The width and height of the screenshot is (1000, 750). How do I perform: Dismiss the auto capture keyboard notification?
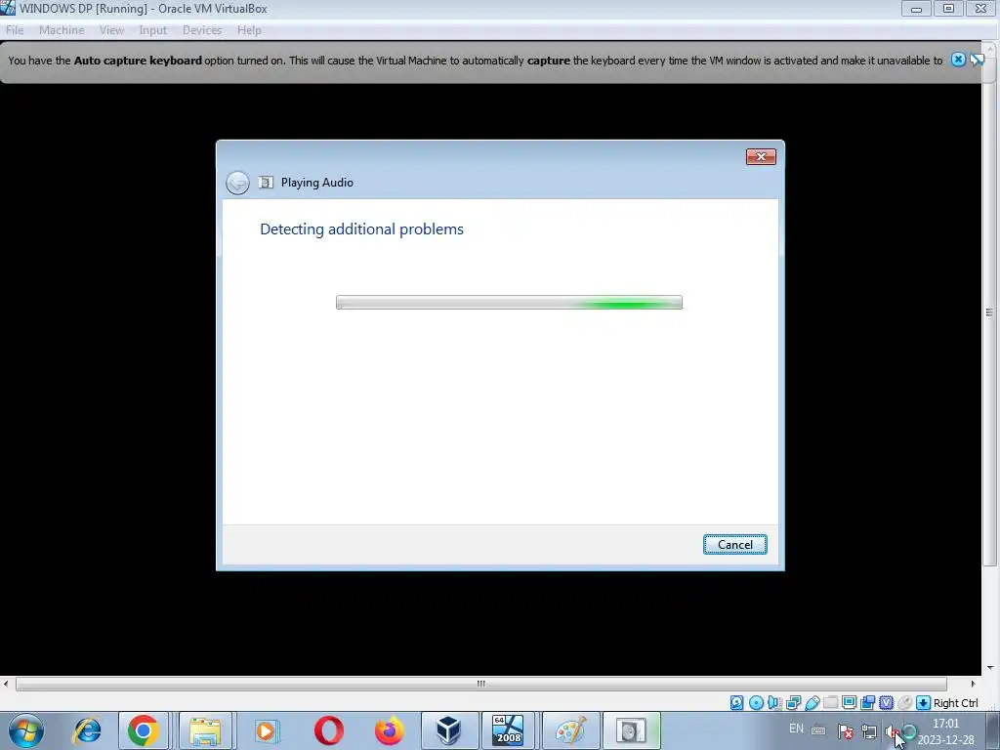(x=958, y=60)
